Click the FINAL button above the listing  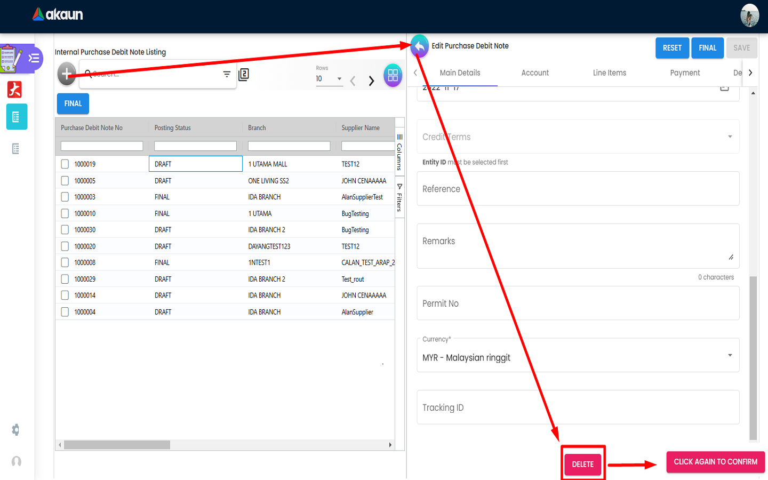[x=73, y=103]
